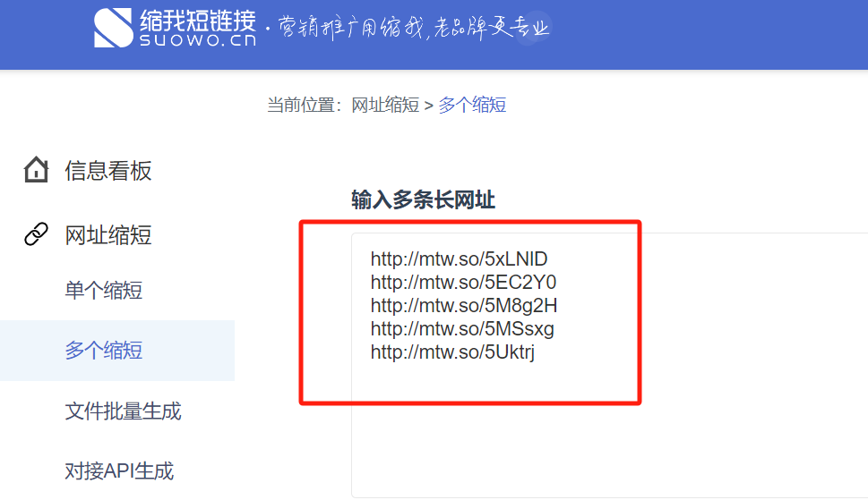Go to 对接API生成 in the sidebar
The width and height of the screenshot is (868, 500).
pyautogui.click(x=119, y=470)
